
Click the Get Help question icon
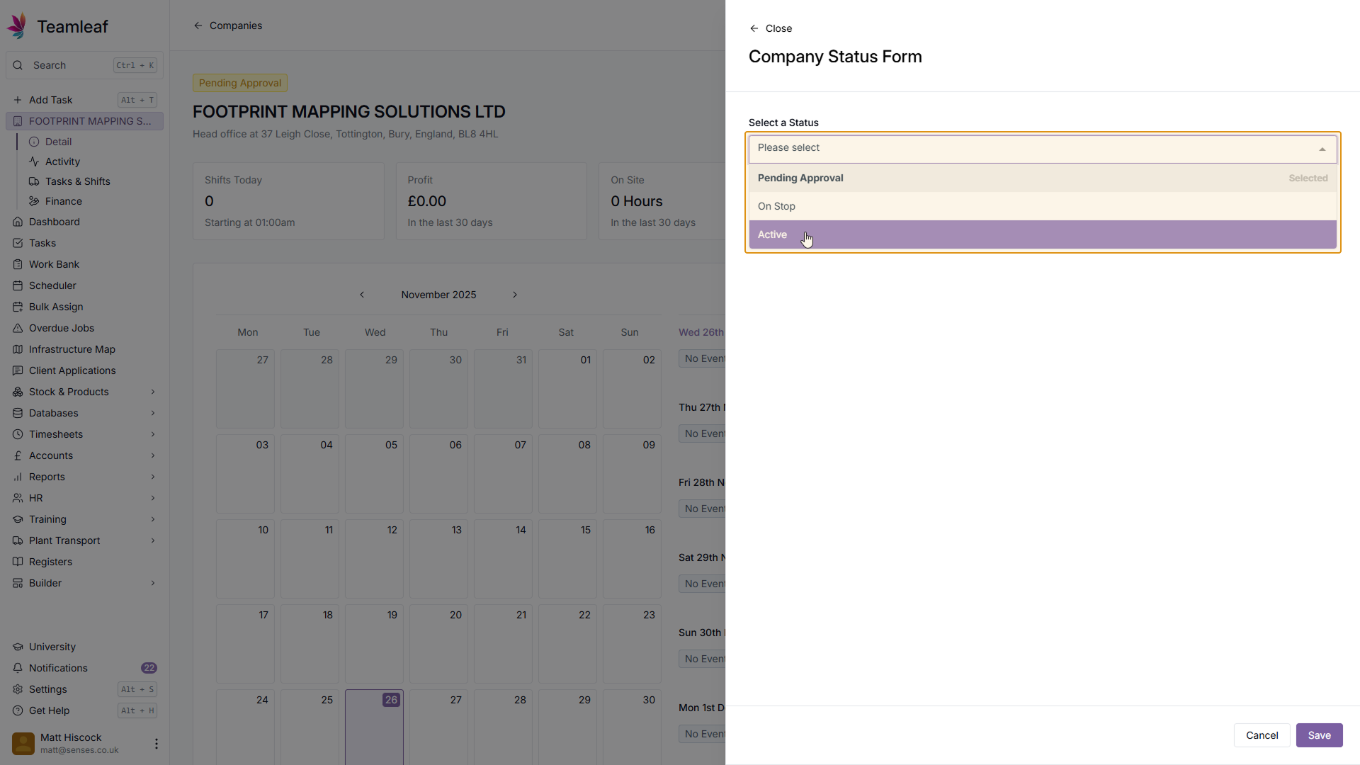click(x=18, y=710)
